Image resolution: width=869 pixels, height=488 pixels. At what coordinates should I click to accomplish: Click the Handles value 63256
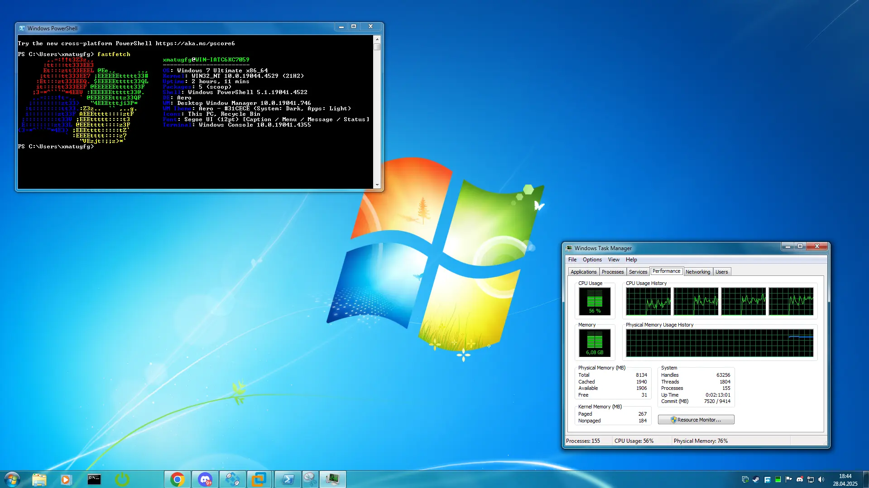coord(723,375)
